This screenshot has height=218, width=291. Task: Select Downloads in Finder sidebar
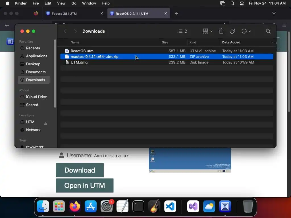coord(34,80)
